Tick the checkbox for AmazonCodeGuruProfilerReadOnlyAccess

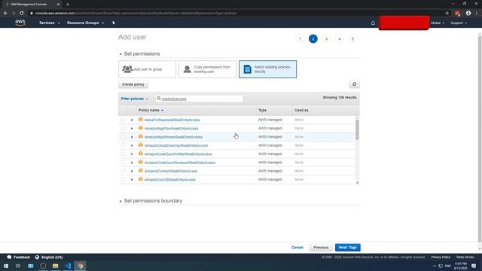(123, 154)
